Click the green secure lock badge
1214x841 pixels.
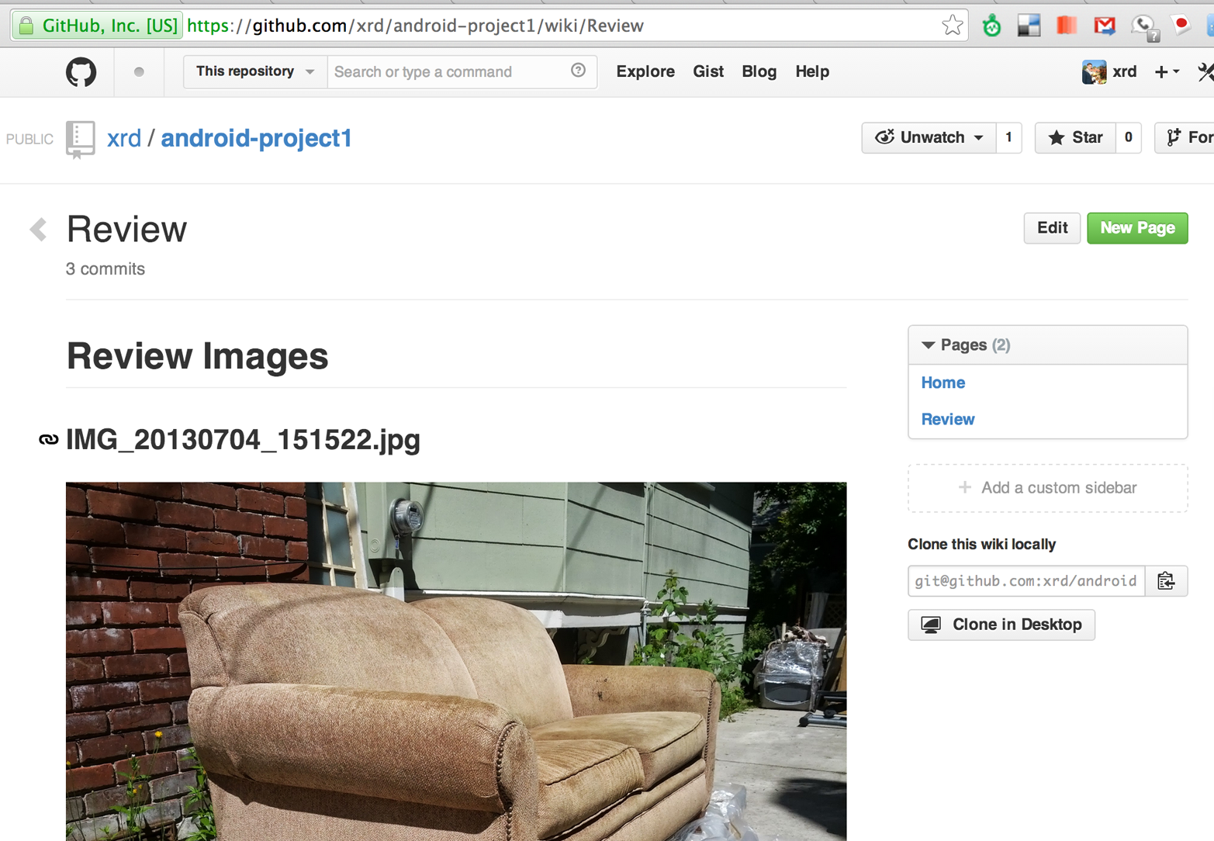pos(98,26)
